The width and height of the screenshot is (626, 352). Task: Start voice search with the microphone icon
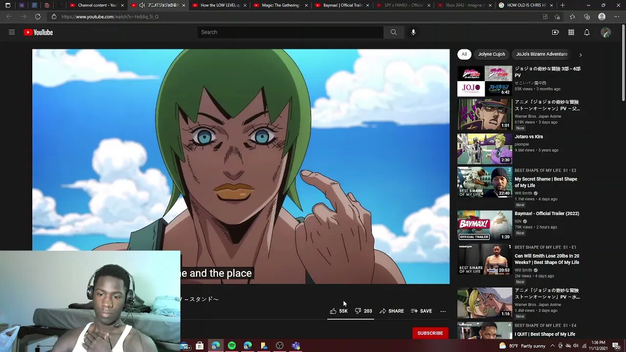pyautogui.click(x=413, y=32)
